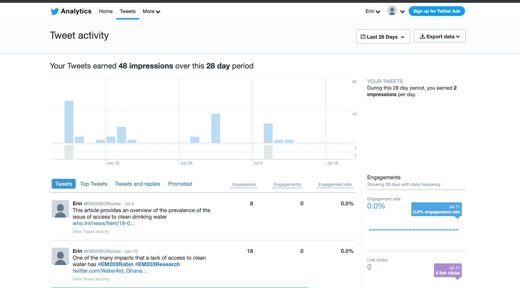Screen dimensions: 520x288
Task: Go to the Home page
Action: [106, 11]
